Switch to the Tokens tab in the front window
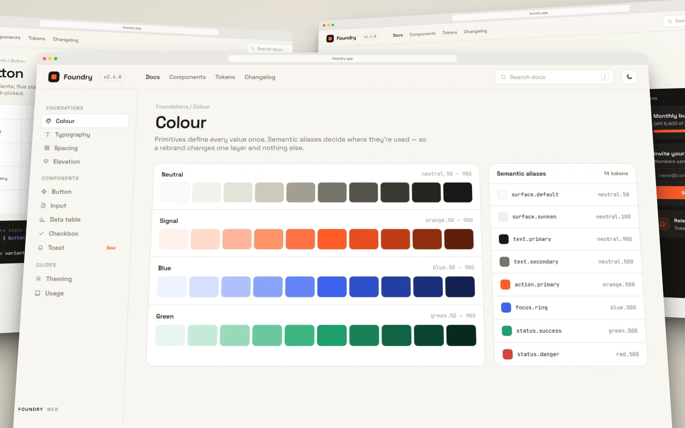The image size is (685, 428). (225, 77)
